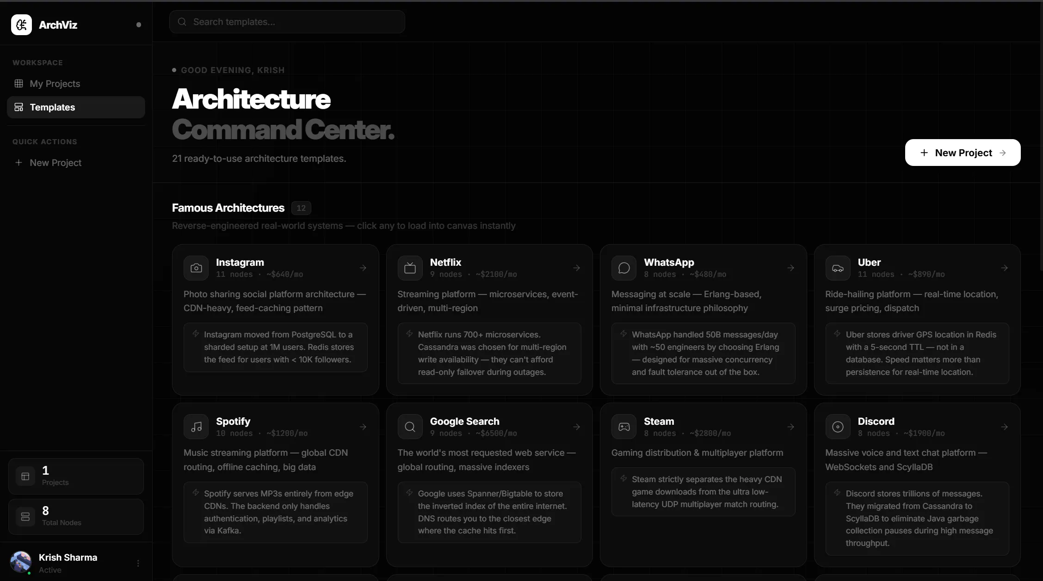Choose New Project under Quick Actions
This screenshot has height=581, width=1043.
tap(76, 163)
